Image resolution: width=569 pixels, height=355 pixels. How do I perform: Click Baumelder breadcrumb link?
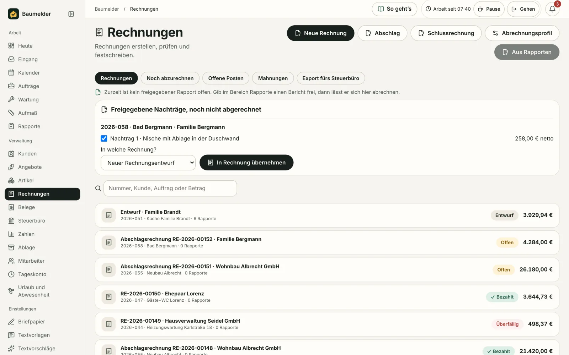[x=107, y=9]
